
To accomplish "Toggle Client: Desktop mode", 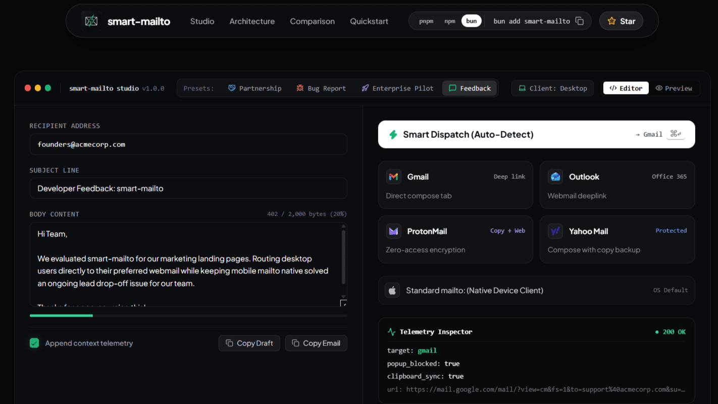I will click(553, 88).
